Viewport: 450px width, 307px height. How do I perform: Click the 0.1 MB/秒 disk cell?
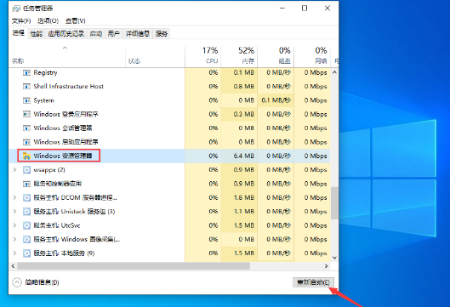pos(276,100)
